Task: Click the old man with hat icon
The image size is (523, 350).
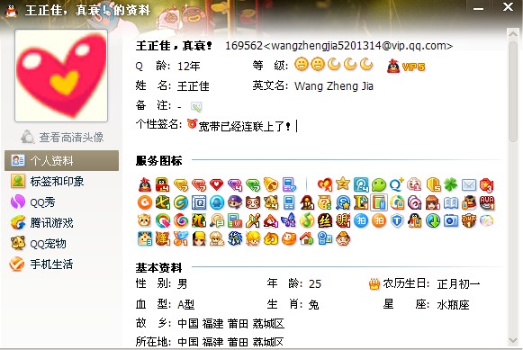Action: tap(343, 238)
